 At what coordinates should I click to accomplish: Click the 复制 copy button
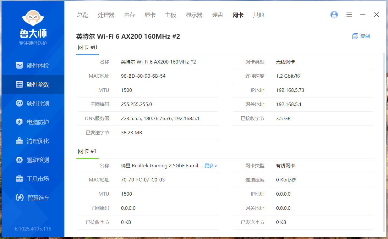(x=361, y=36)
